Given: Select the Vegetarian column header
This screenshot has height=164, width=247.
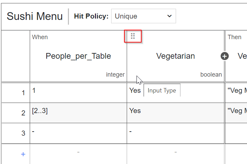Looking at the screenshot, I should coord(175,56).
